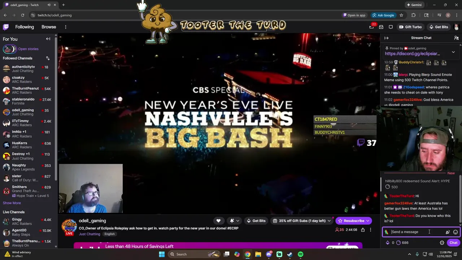Open the Following tab

[25, 27]
